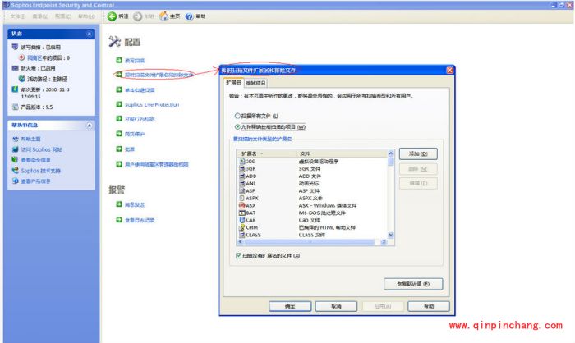
Task: Switch to the 排除项目 tab
Action: click(255, 83)
